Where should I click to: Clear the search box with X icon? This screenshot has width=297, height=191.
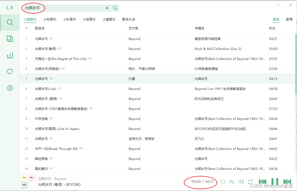point(107,8)
